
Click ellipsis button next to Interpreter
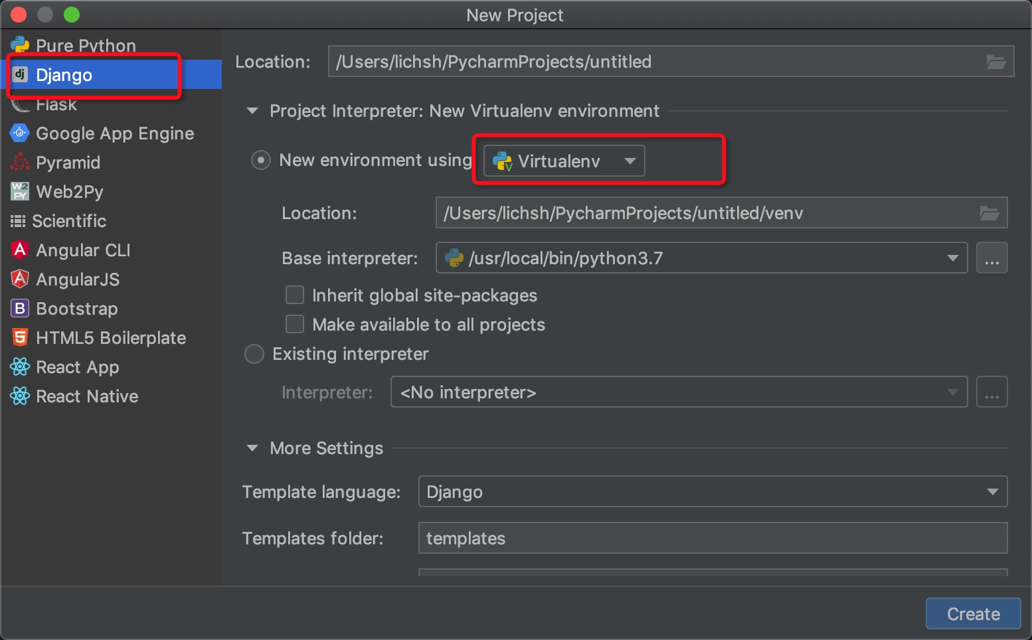point(991,392)
